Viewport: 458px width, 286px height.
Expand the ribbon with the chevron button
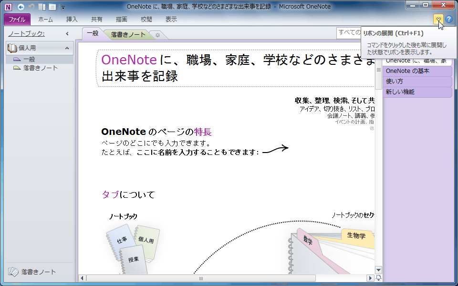[438, 20]
